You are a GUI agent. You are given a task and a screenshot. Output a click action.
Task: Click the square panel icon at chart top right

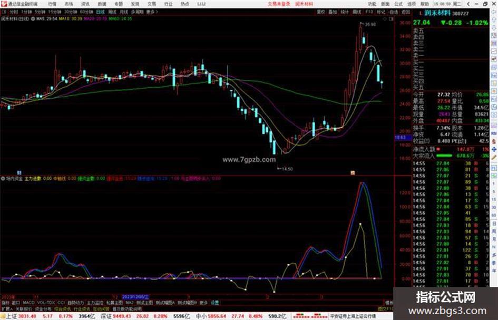tap(391, 19)
